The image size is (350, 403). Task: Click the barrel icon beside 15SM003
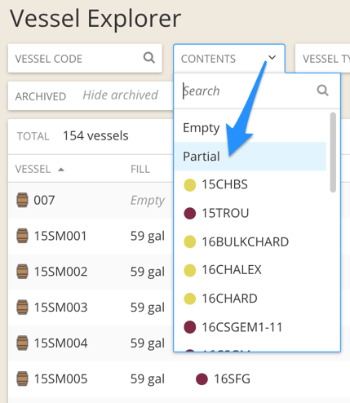coord(22,308)
